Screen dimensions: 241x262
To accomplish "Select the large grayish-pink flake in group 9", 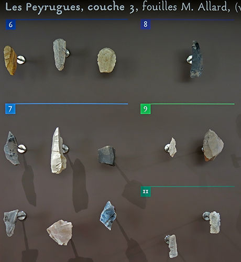I will (x=213, y=145).
